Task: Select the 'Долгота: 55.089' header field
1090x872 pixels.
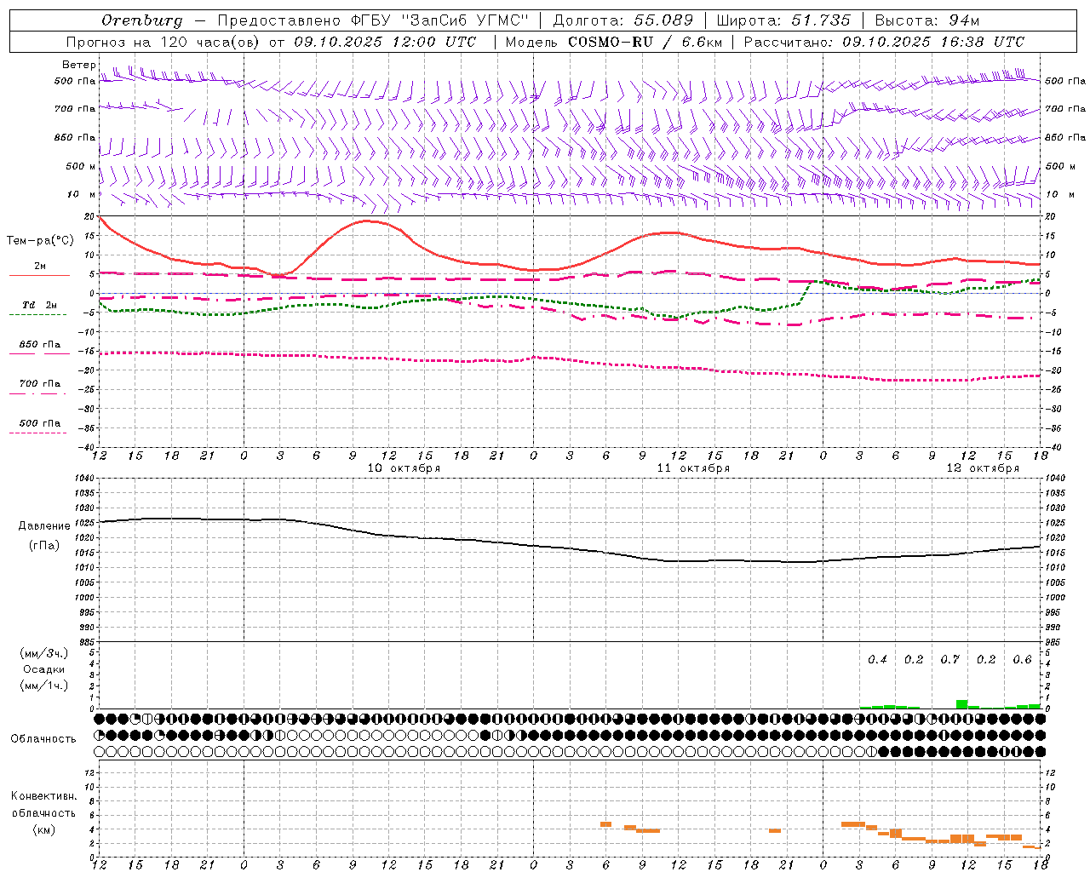Action: coord(622,20)
